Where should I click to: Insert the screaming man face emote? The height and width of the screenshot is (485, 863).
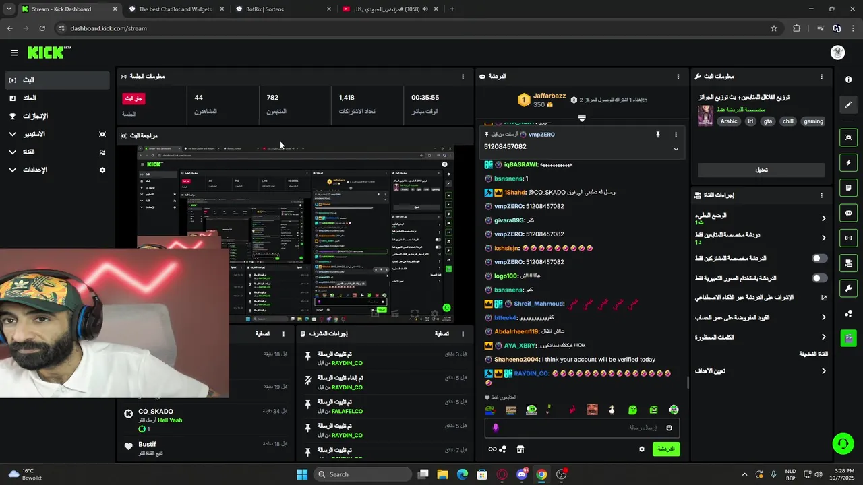(x=592, y=410)
